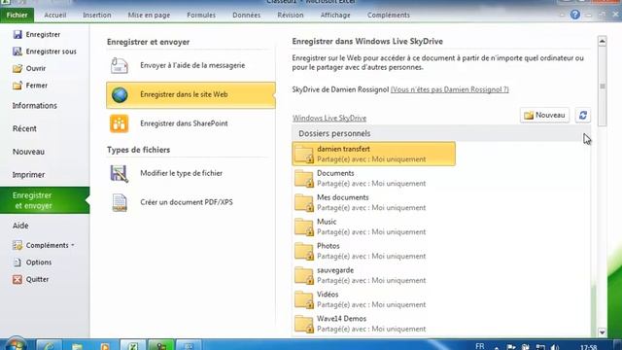Switch to the Affichage ribbon tab

pos(335,16)
